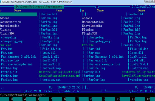Click FarUkr.lng in the left panel

pyautogui.click(x=49, y=45)
